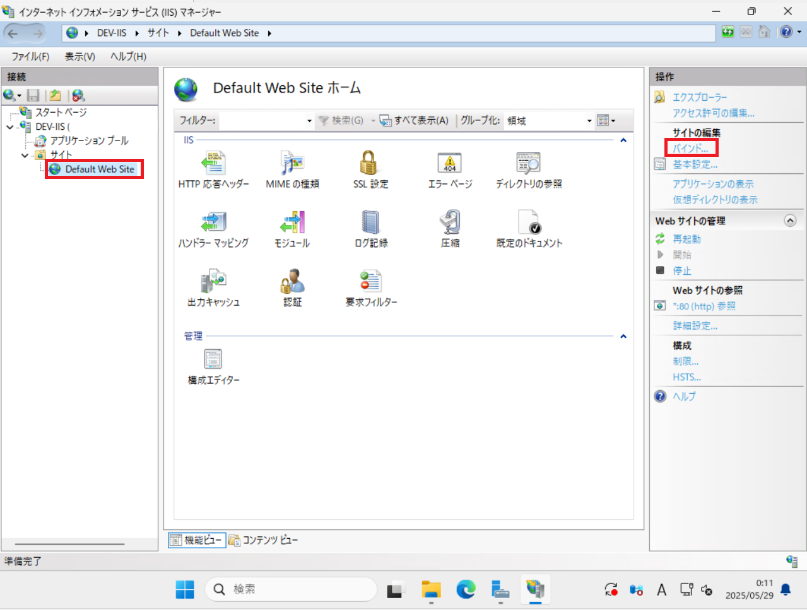Image resolution: width=807 pixels, height=610 pixels.
Task: Open the MIME の種類 feature icon
Action: 292,163
